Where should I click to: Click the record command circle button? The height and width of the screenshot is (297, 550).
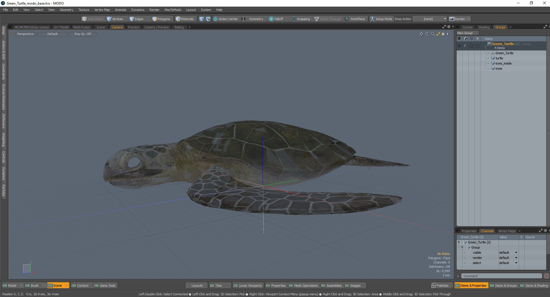(547, 276)
